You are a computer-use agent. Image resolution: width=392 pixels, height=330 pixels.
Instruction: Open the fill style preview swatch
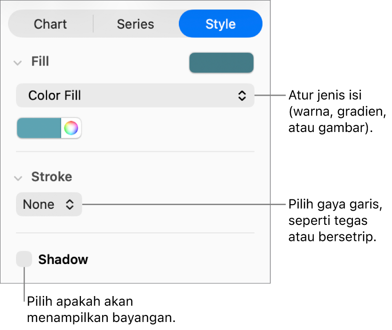tap(221, 63)
